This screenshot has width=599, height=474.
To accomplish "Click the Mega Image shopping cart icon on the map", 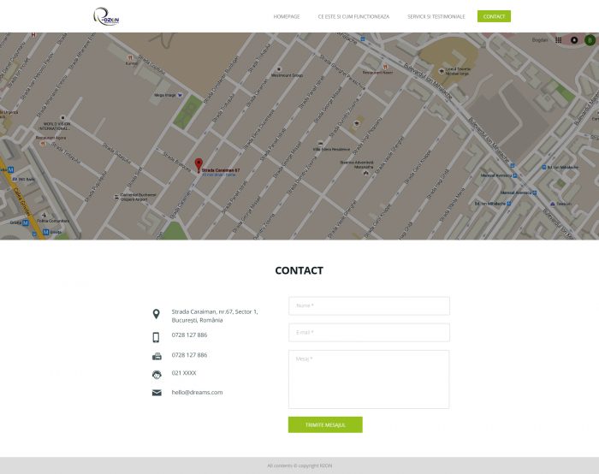I will click(180, 95).
